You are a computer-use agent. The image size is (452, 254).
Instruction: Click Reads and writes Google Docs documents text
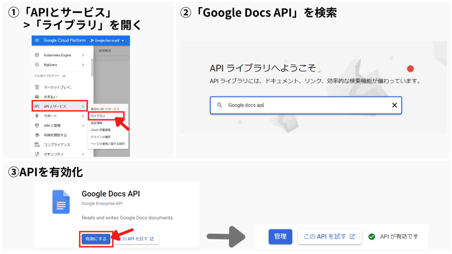[128, 218]
